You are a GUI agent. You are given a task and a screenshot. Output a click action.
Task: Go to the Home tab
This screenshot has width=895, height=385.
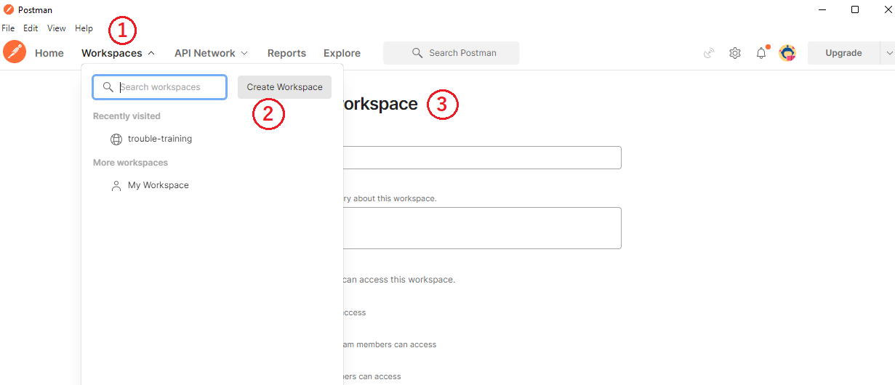point(49,53)
